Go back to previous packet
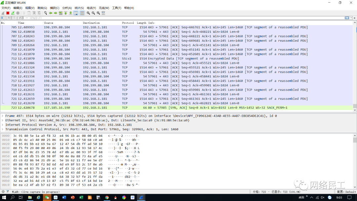The image size is (357, 201). tap(51, 13)
